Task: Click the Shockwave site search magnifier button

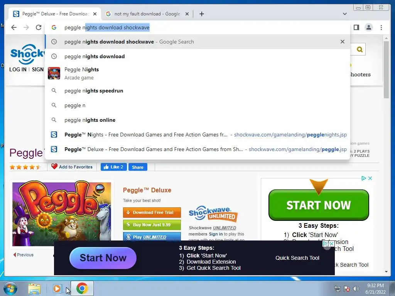Action: tap(360, 49)
